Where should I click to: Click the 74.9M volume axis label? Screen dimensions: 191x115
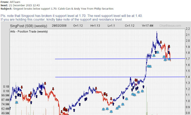click(5, 104)
